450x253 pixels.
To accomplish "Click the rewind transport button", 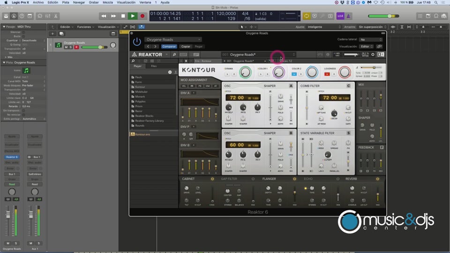I will (104, 16).
